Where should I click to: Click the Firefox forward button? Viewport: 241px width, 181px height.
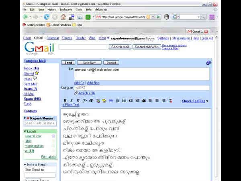[35, 17]
